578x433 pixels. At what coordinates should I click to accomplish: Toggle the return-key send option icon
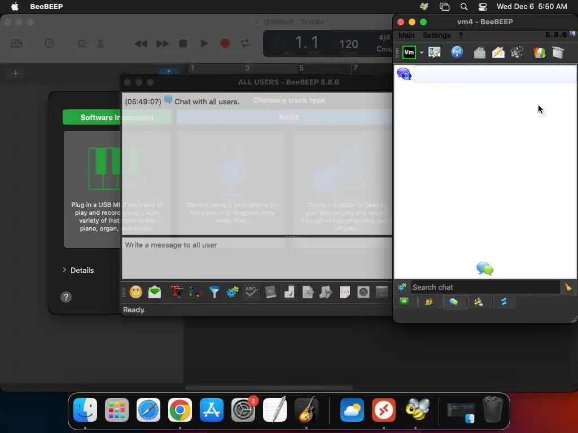pos(290,292)
